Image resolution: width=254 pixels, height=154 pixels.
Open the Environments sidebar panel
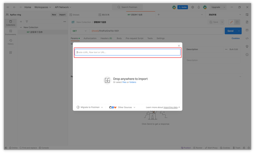coord(10,33)
